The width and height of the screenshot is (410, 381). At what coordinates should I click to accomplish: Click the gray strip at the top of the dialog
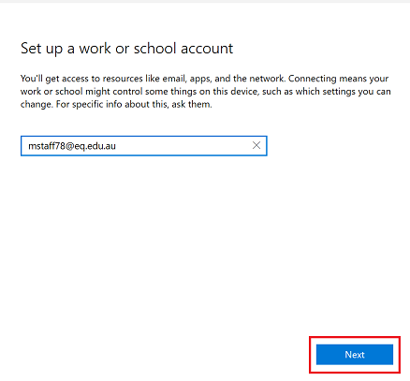(205, 1)
